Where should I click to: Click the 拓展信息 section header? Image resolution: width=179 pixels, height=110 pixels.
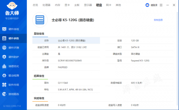39,76
